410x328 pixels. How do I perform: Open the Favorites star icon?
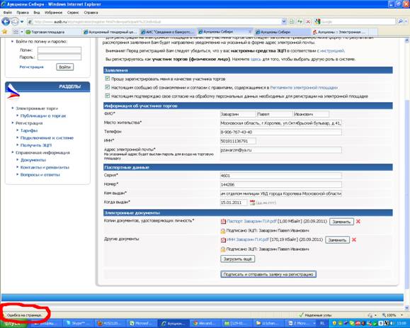click(x=4, y=32)
